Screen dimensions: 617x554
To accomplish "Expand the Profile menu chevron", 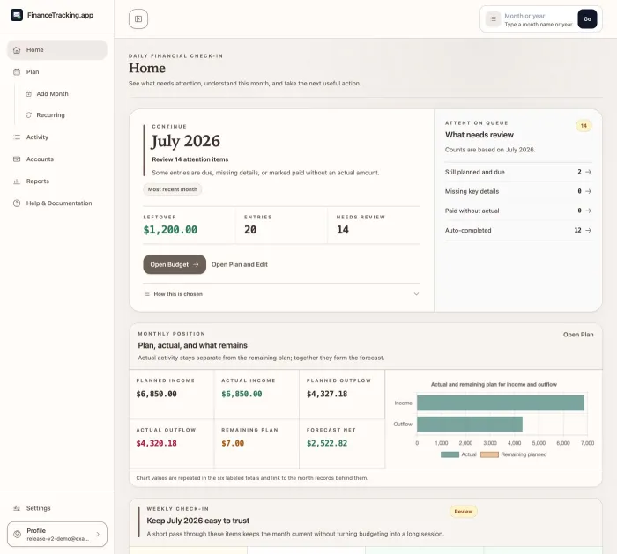I will [98, 534].
